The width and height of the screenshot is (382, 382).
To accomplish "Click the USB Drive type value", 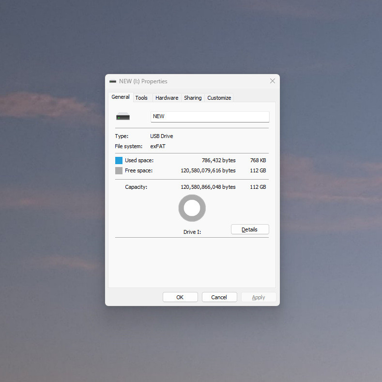I will 162,136.
